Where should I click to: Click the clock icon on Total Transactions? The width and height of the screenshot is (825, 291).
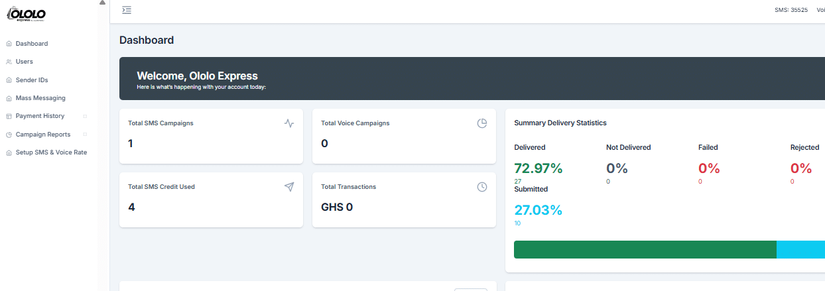pyautogui.click(x=482, y=187)
